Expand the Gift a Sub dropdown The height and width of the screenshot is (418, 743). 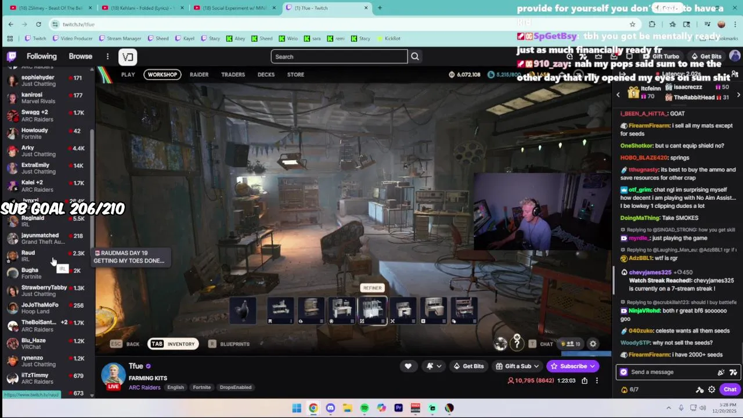517,366
